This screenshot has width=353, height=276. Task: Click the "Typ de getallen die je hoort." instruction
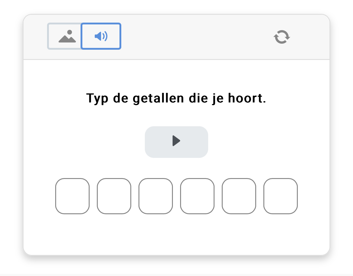pyautogui.click(x=176, y=98)
